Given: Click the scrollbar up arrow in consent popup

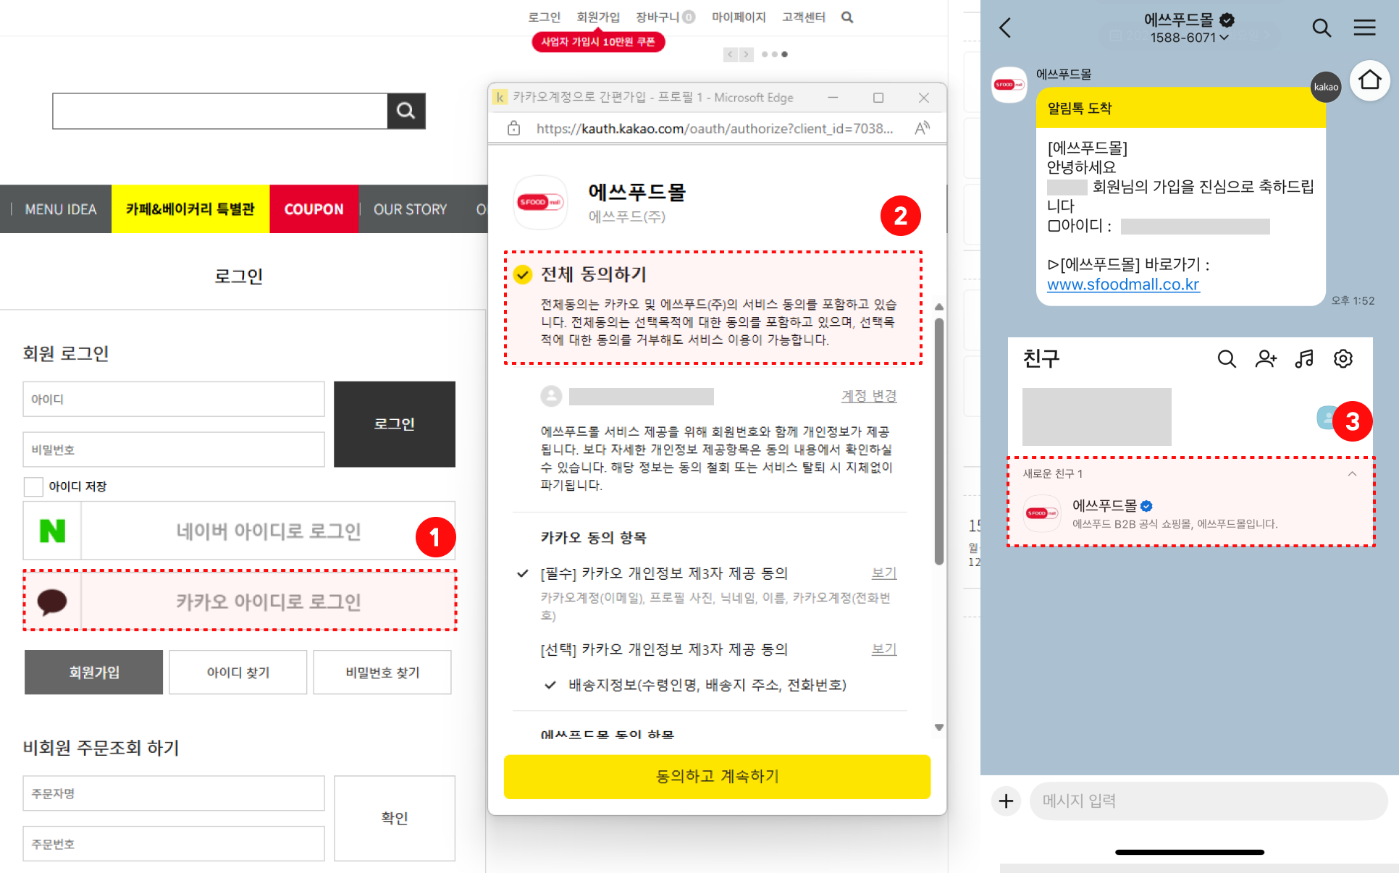Looking at the screenshot, I should pos(939,307).
